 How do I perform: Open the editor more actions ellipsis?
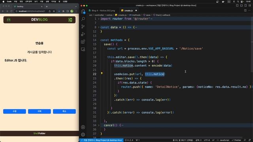click(249, 11)
